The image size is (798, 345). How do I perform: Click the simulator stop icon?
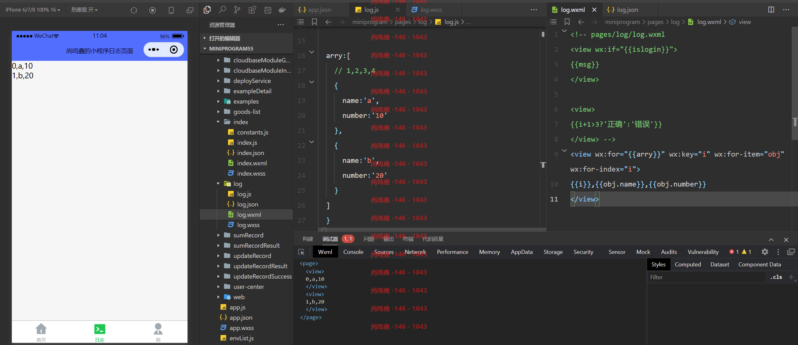click(153, 10)
